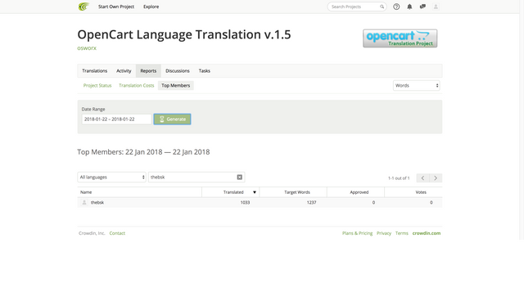The width and height of the screenshot is (524, 297).
Task: Open the notifications bell icon
Action: (x=409, y=7)
